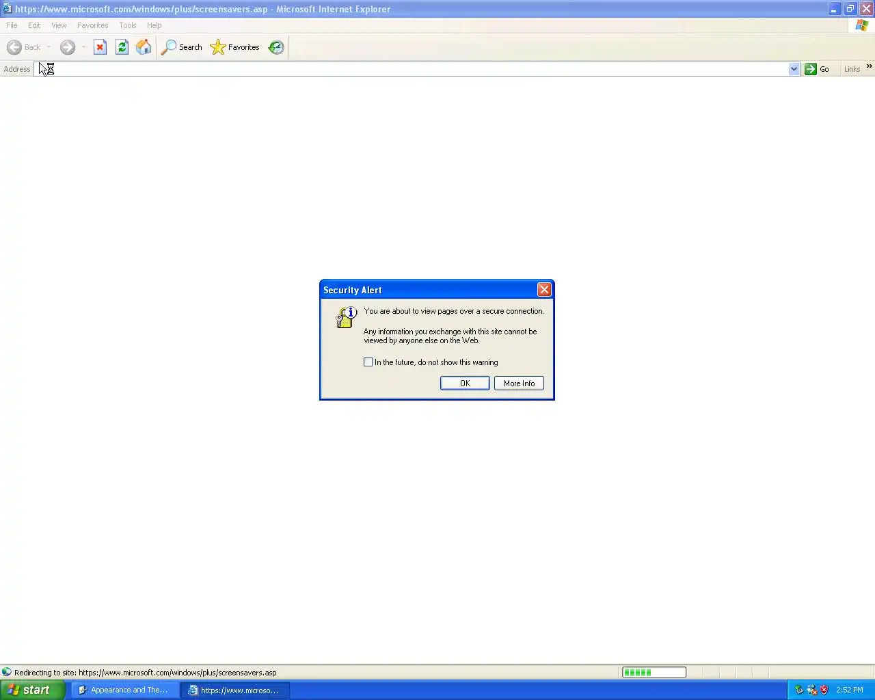Restore down the Internet Explorer window
The width and height of the screenshot is (875, 700).
pyautogui.click(x=850, y=9)
